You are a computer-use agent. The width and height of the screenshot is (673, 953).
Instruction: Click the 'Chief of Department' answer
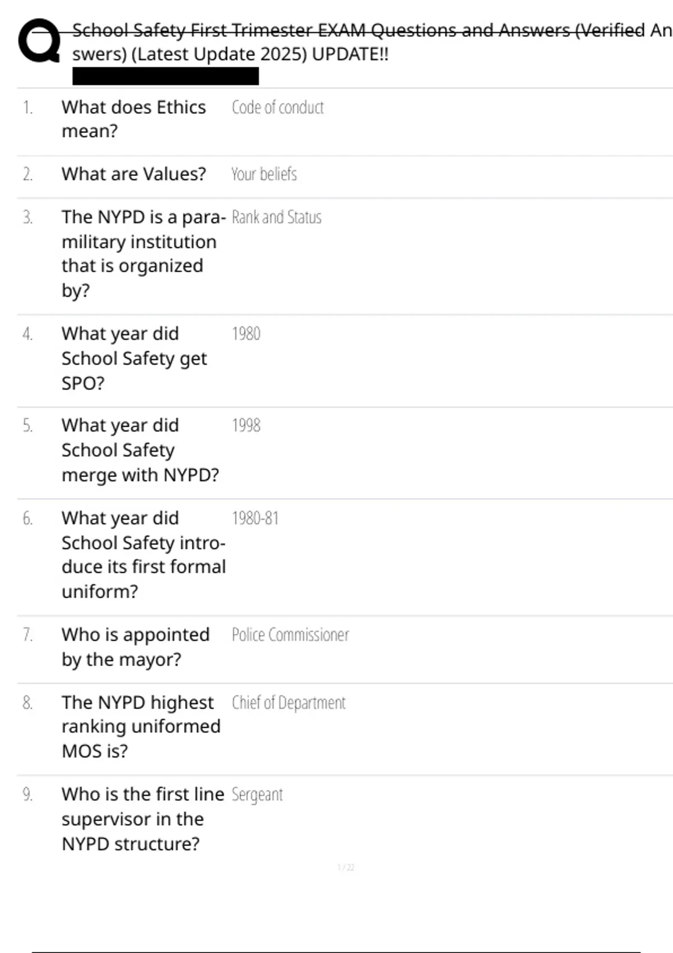(x=289, y=702)
